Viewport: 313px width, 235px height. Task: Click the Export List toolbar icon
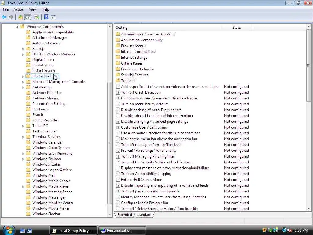click(x=37, y=17)
